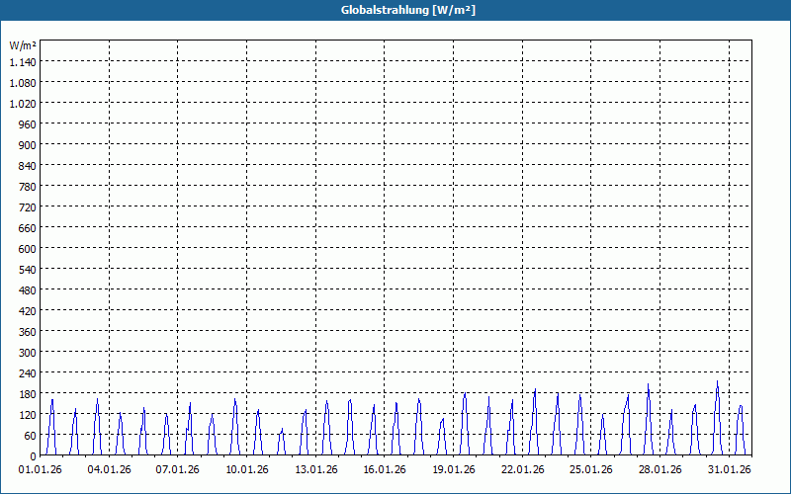Click the 31.01.26 date label
This screenshot has width=791, height=494.
point(729,470)
